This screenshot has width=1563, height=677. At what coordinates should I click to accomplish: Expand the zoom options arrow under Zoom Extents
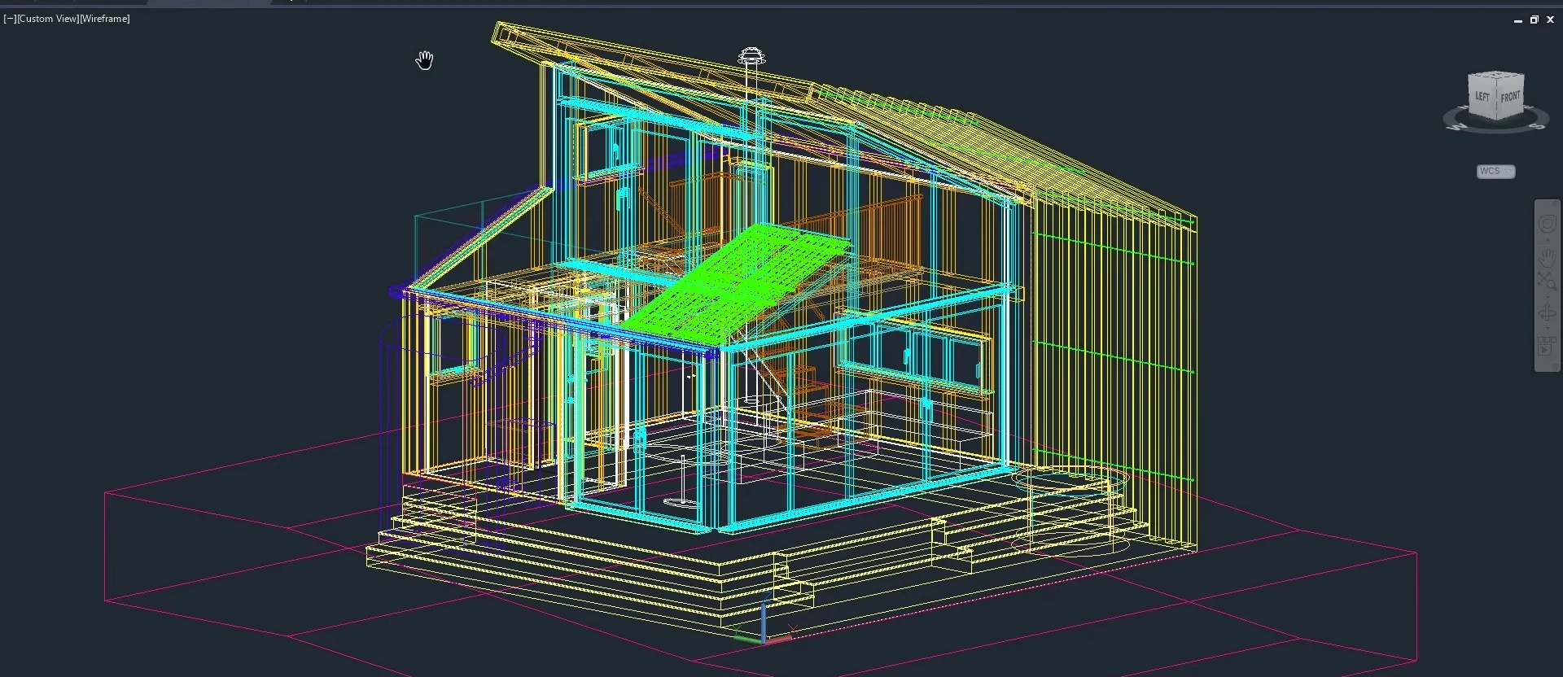(x=1548, y=297)
